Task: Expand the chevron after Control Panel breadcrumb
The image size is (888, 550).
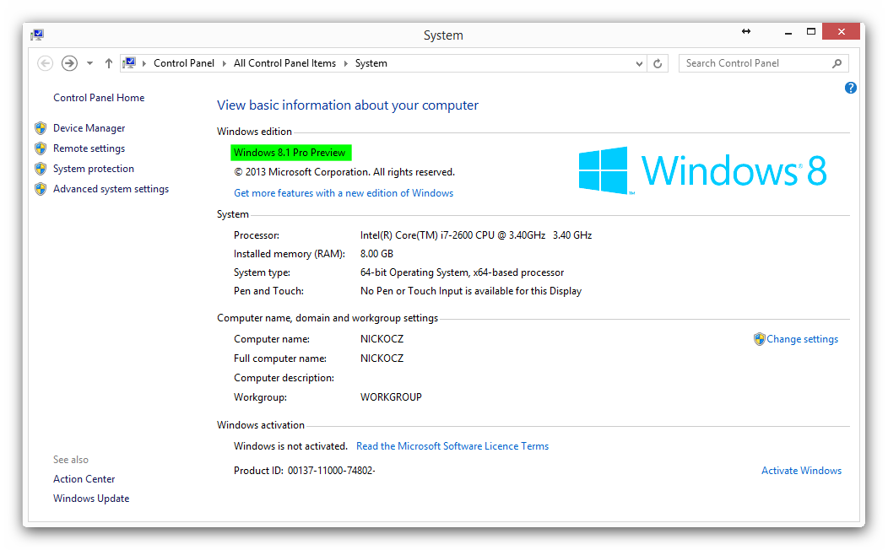Action: 225,63
